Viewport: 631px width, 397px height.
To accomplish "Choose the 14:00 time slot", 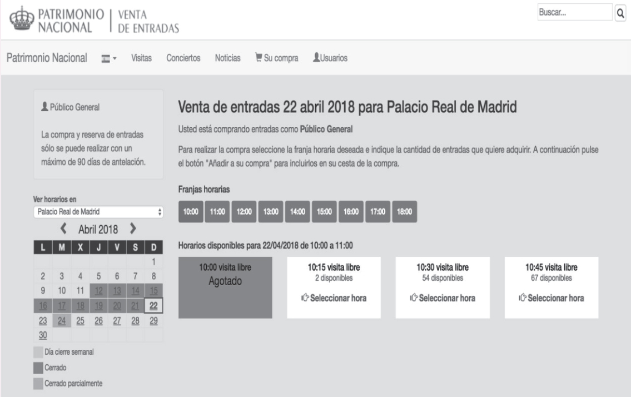I will coord(298,211).
